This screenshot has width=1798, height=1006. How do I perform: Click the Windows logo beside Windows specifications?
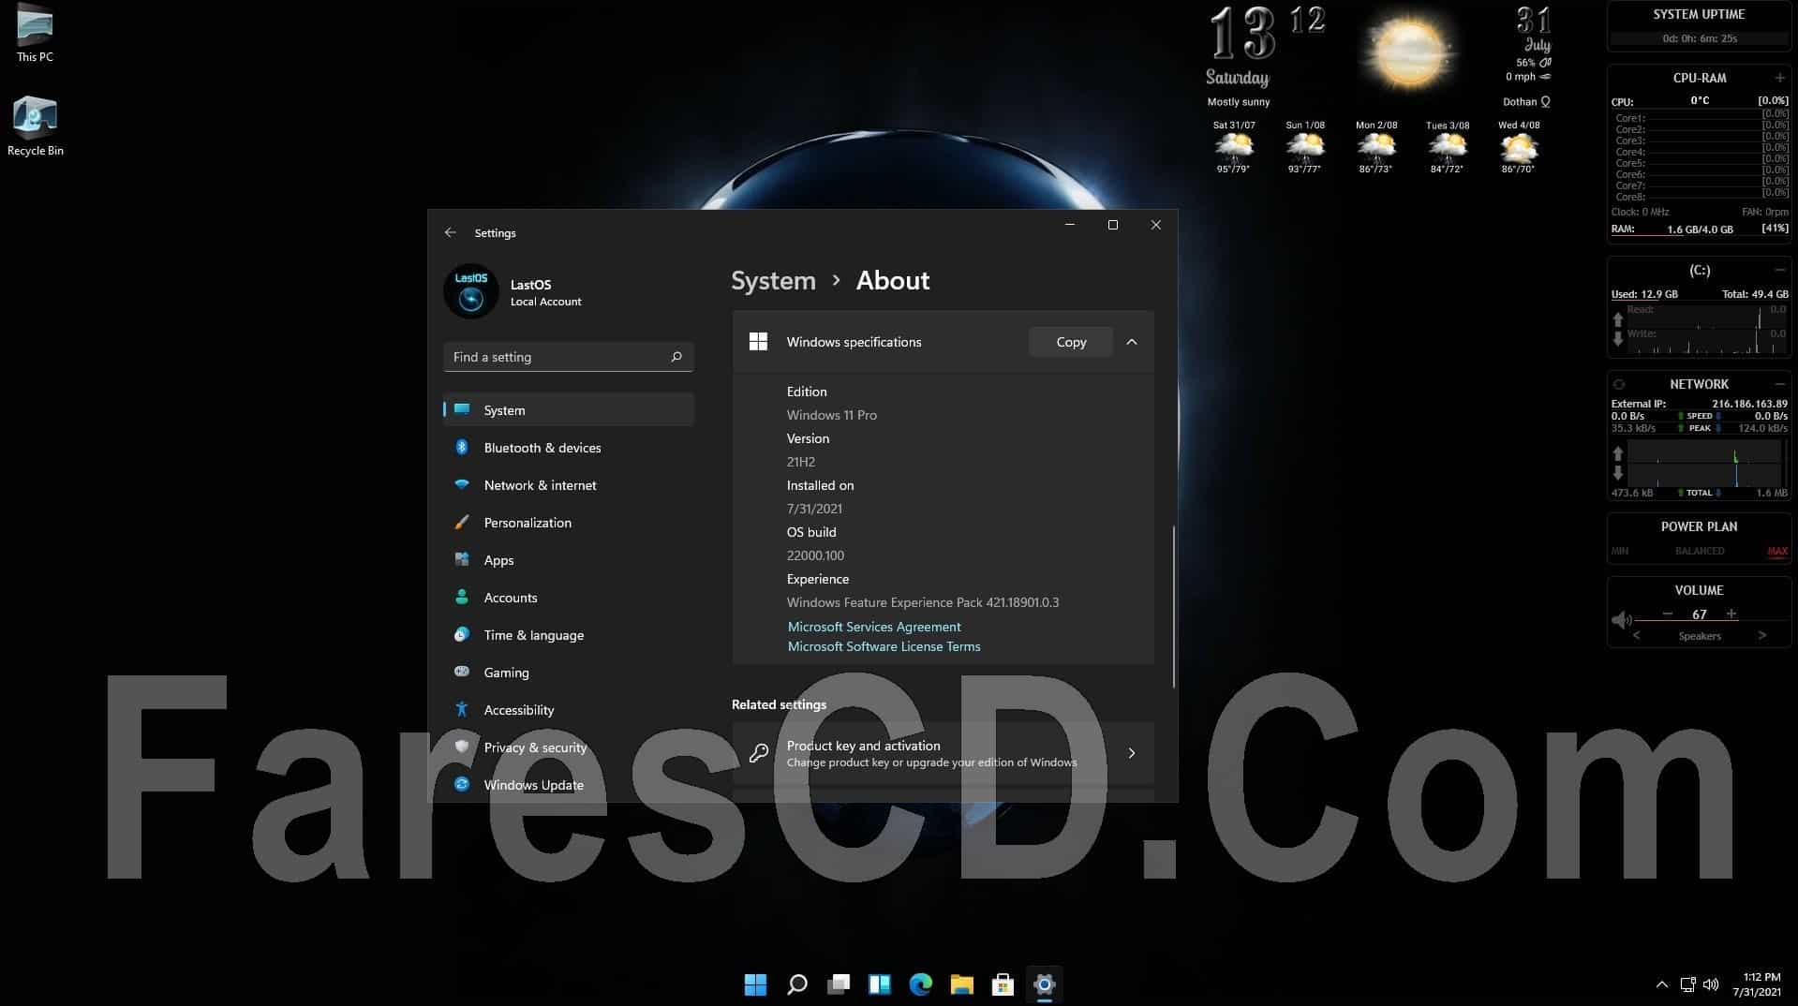(758, 342)
